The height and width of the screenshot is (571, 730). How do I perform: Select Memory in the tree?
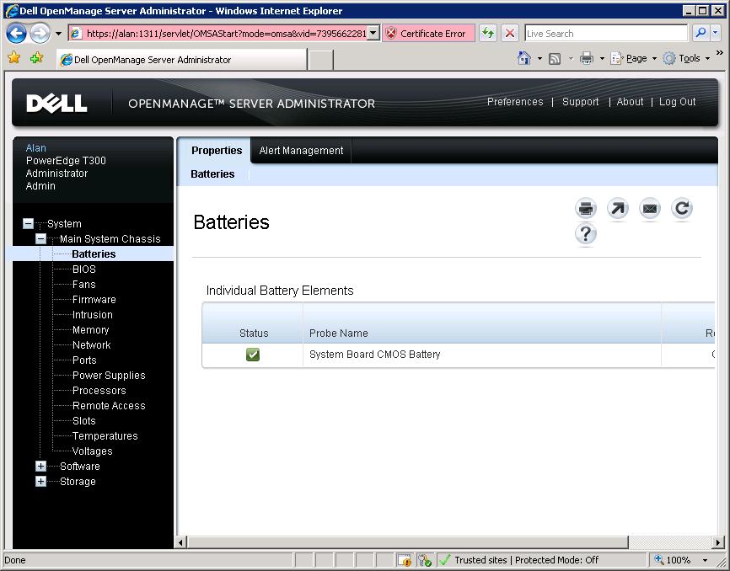[x=91, y=330]
